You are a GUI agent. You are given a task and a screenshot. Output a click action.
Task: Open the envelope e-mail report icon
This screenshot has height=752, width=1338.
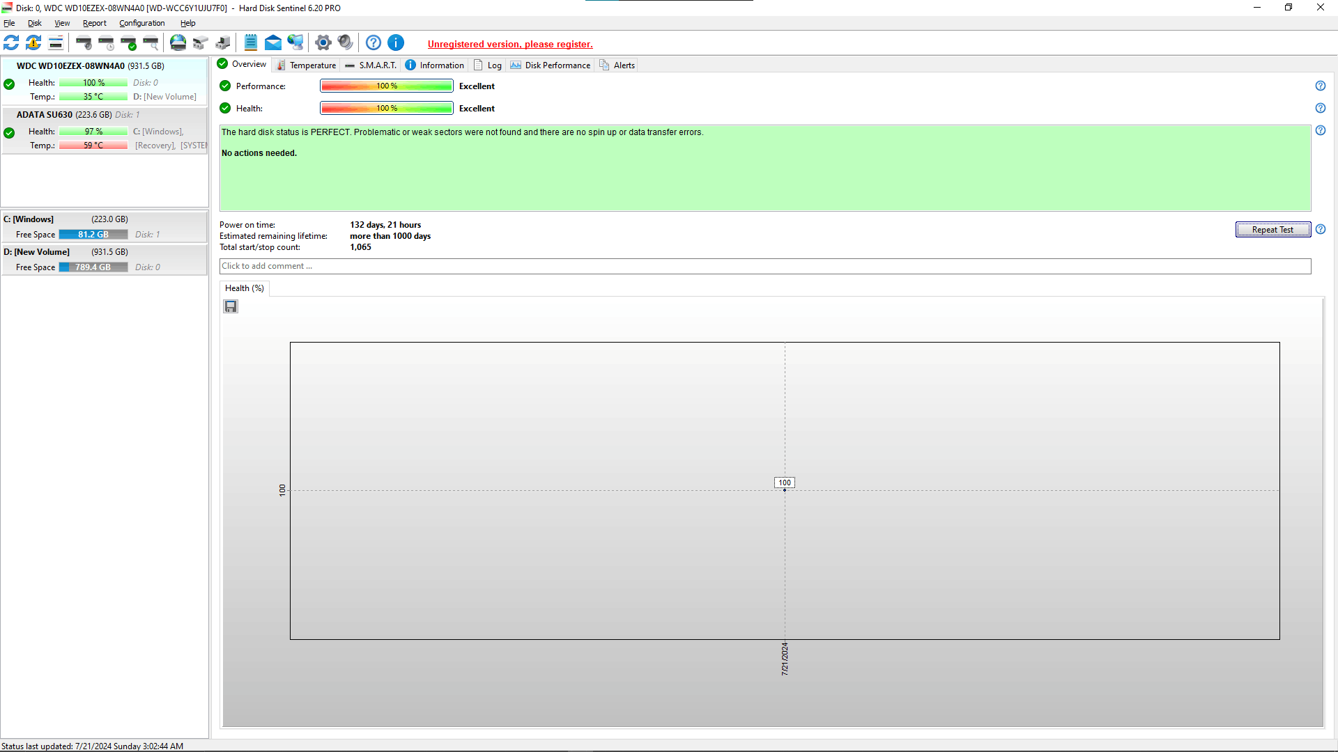click(x=273, y=43)
